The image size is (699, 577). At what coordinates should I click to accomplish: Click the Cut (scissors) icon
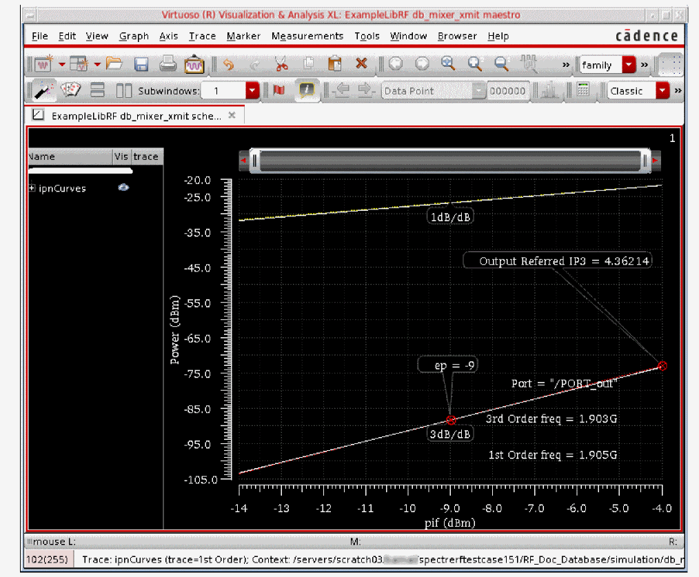pos(281,64)
